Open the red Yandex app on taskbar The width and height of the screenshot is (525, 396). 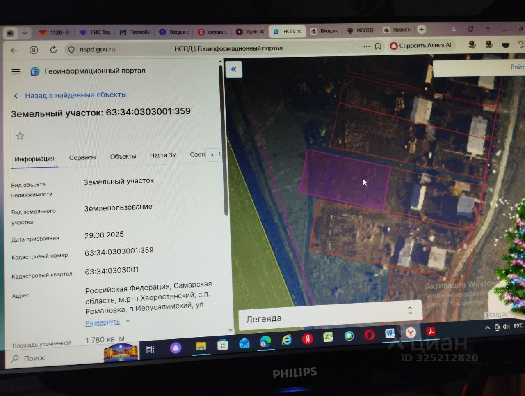click(x=308, y=338)
